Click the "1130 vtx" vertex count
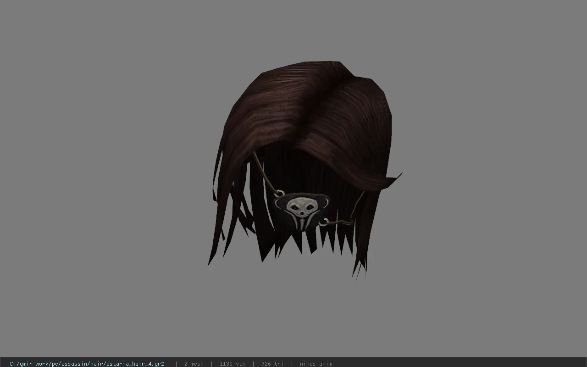The image size is (587, 367). point(232,364)
